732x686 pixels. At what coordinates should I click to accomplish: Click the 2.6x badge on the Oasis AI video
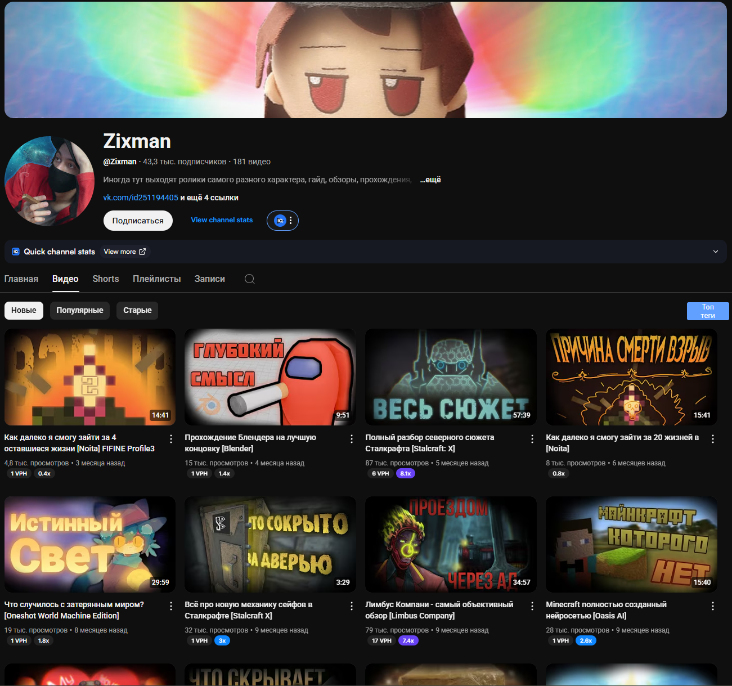586,641
